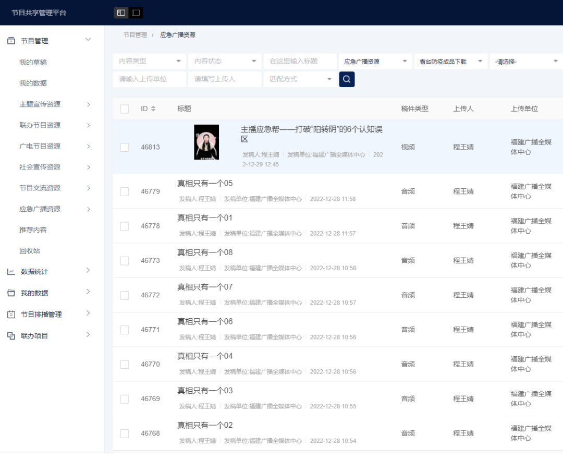563x458 pixels.
Task: Click the 数据统计 chart icon
Action: click(11, 272)
